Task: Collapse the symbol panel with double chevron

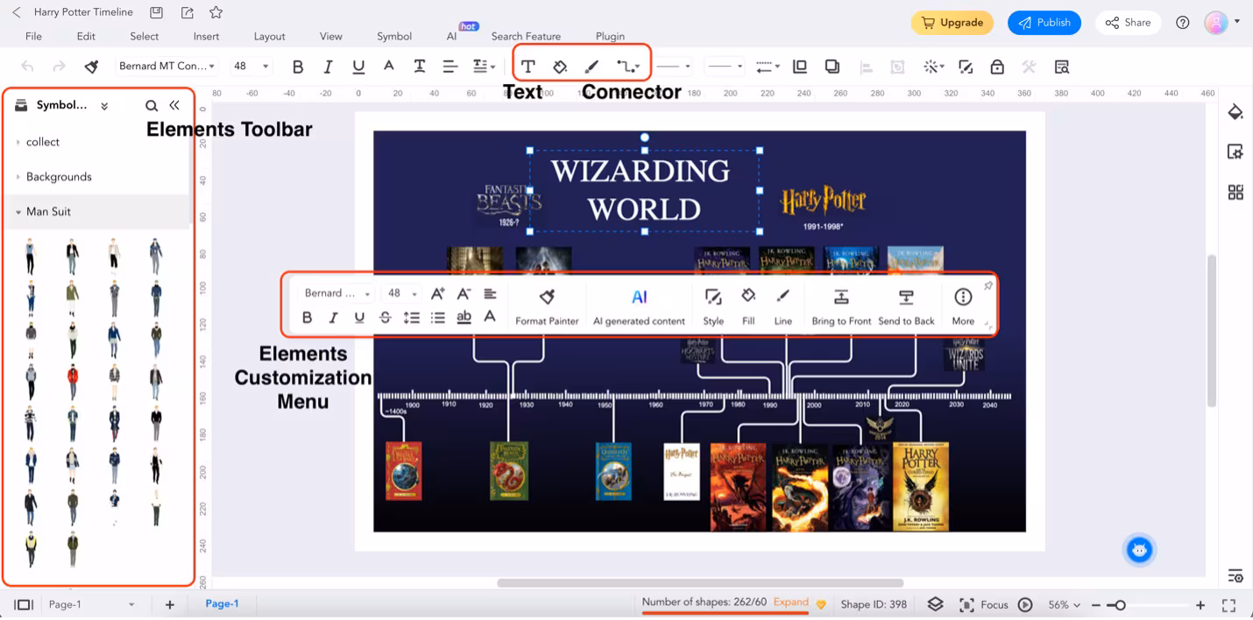Action: pyautogui.click(x=174, y=105)
